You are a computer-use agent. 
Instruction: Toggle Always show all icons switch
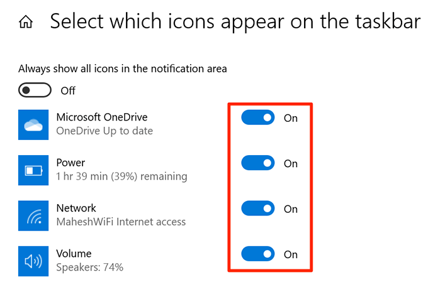pyautogui.click(x=35, y=90)
